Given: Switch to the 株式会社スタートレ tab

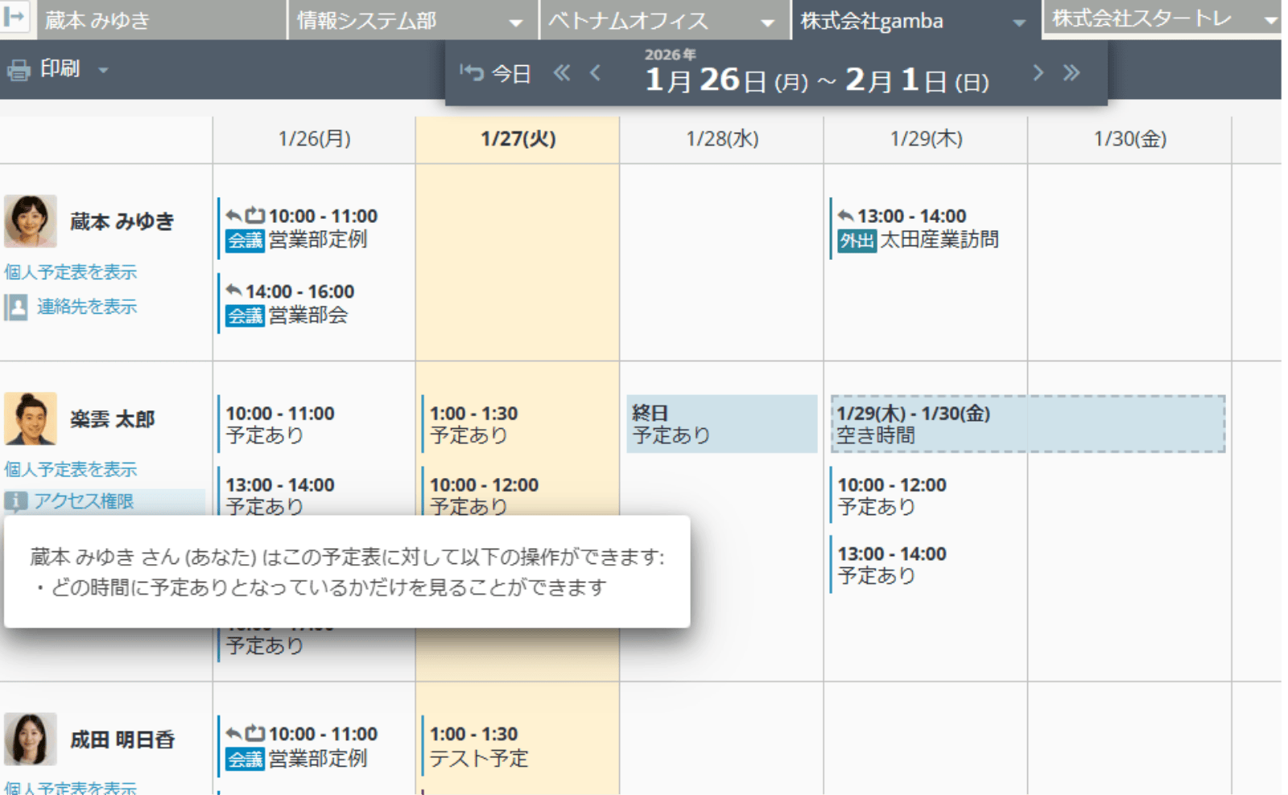Looking at the screenshot, I should click(1159, 19).
